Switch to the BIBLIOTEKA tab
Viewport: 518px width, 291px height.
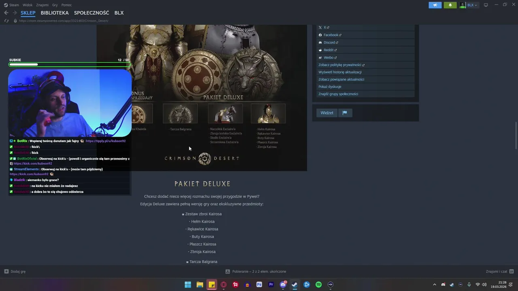[55, 13]
